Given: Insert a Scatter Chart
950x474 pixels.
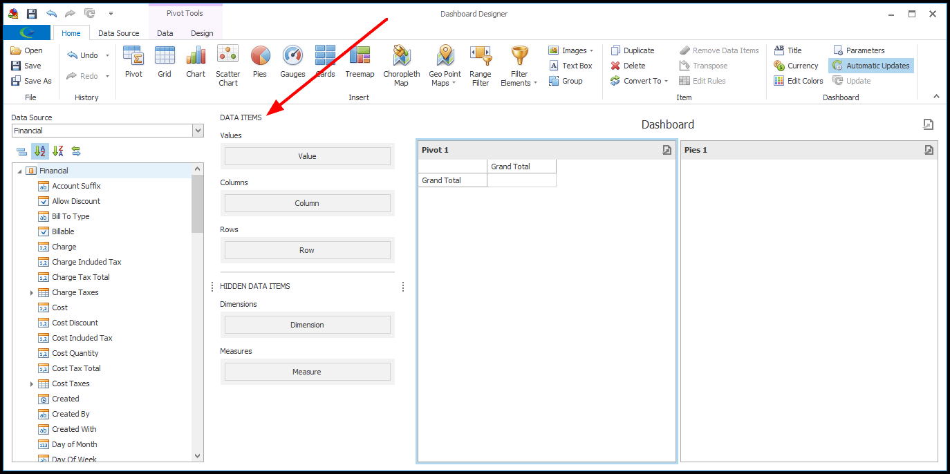Looking at the screenshot, I should [227, 66].
